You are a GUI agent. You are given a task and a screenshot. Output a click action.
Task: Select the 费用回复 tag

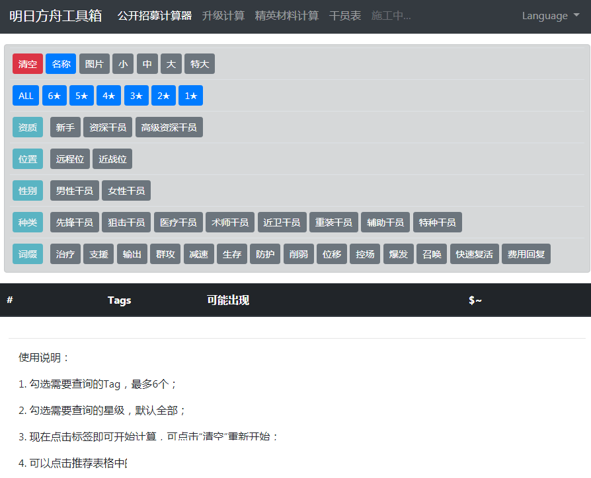coord(526,254)
